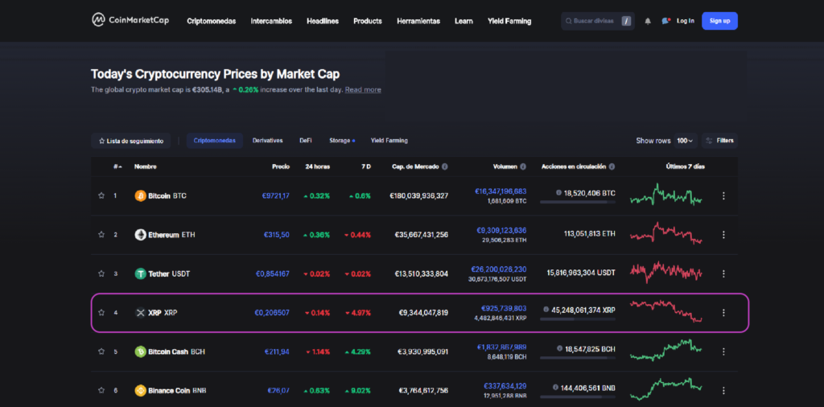Screen dimensions: 824x407
Task: Click the Binance Coin logo
Action: click(140, 390)
